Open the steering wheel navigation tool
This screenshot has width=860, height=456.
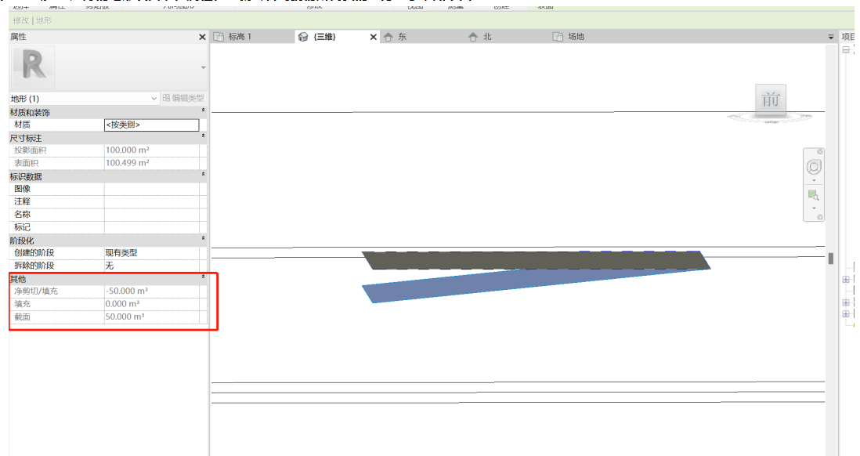813,167
